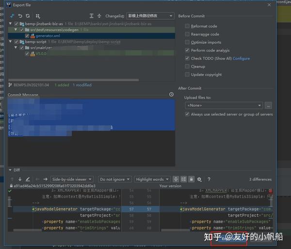The height and width of the screenshot is (249, 291).
Task: Uncheck the V5.0.0 file checkbox
Action: [27, 54]
